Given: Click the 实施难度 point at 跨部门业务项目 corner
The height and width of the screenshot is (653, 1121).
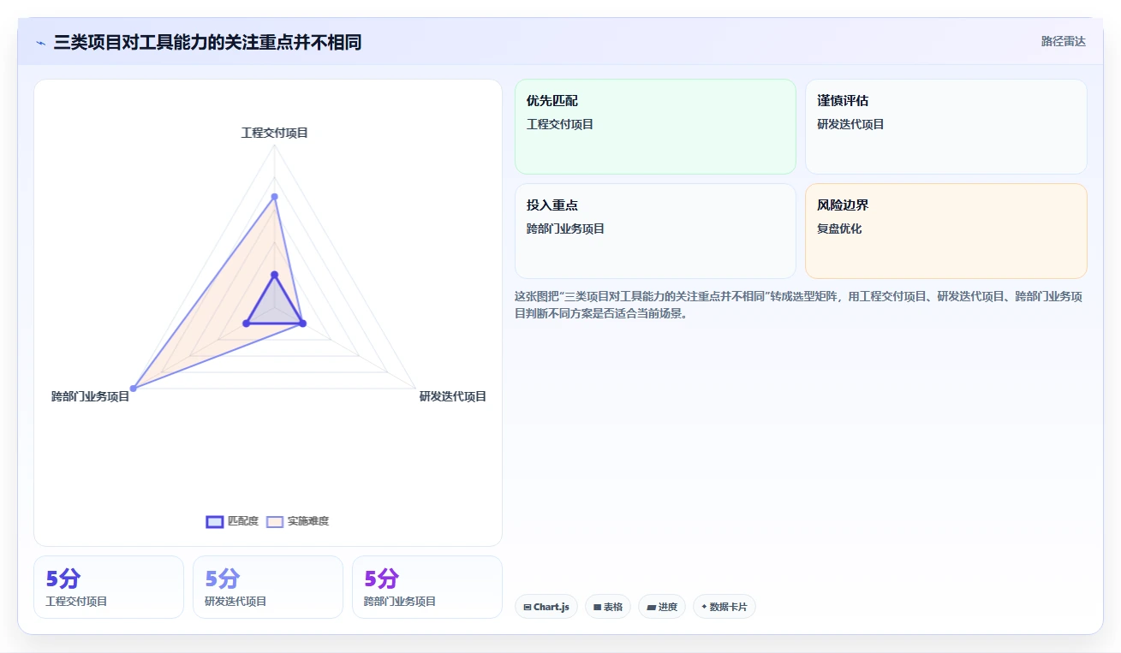Looking at the screenshot, I should click(133, 389).
